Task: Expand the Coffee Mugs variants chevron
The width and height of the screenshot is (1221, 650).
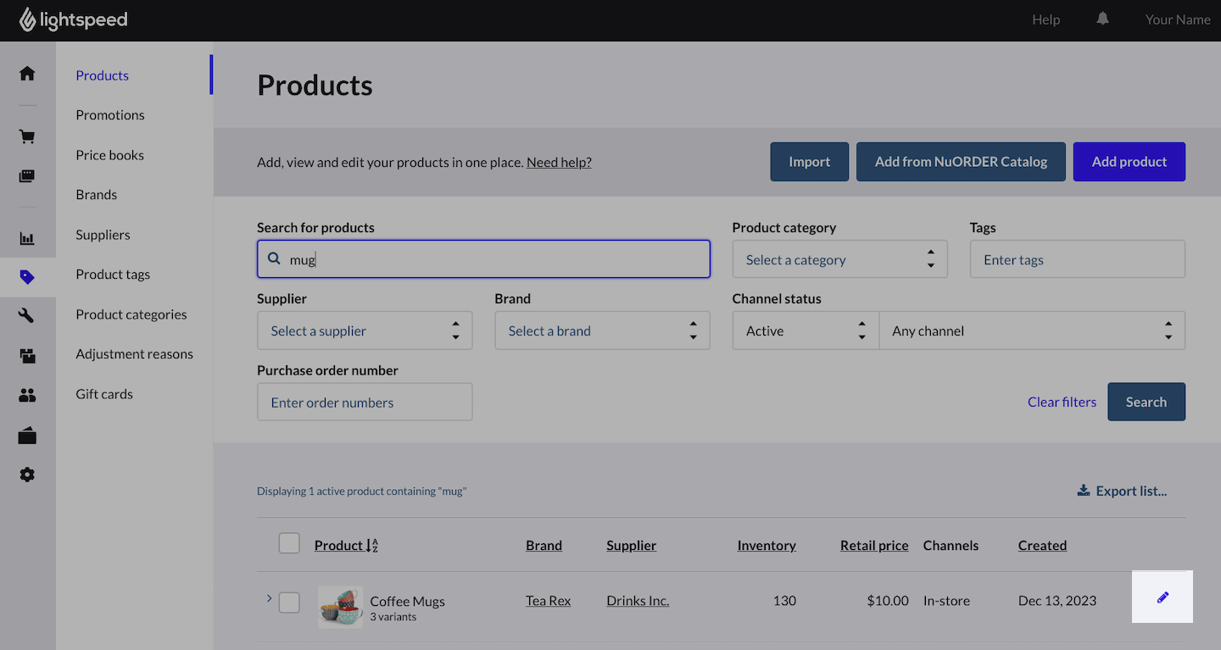Action: [x=269, y=598]
